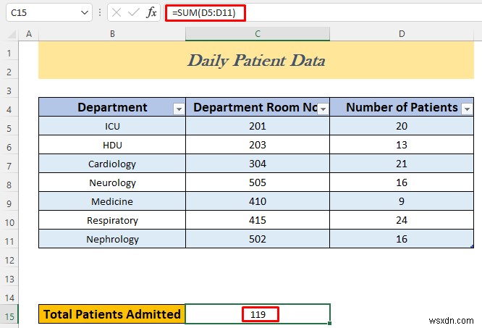
Task: Select Respiratory's patient count of 24
Action: 402,220
